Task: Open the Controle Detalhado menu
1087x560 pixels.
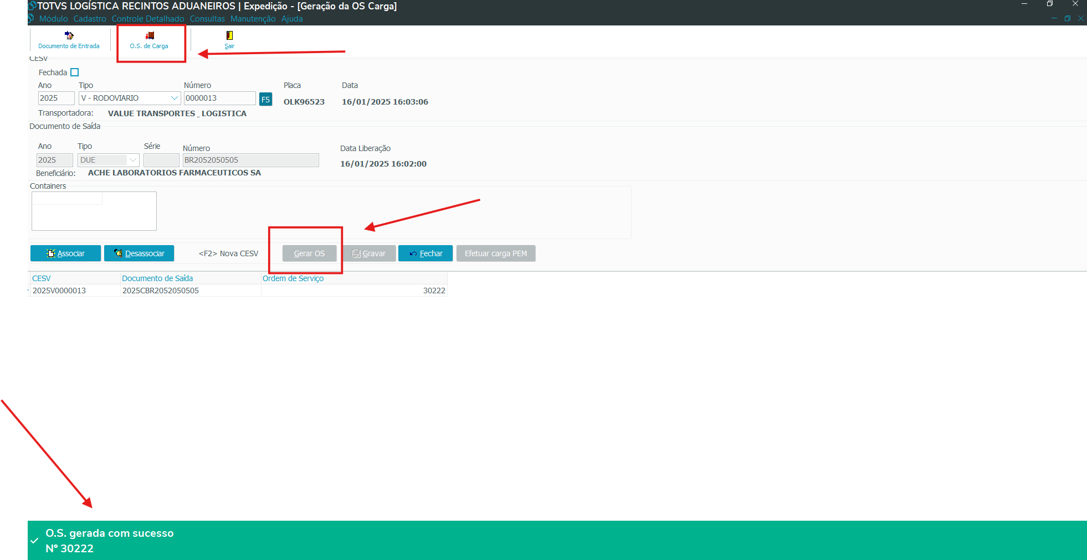Action: (148, 19)
